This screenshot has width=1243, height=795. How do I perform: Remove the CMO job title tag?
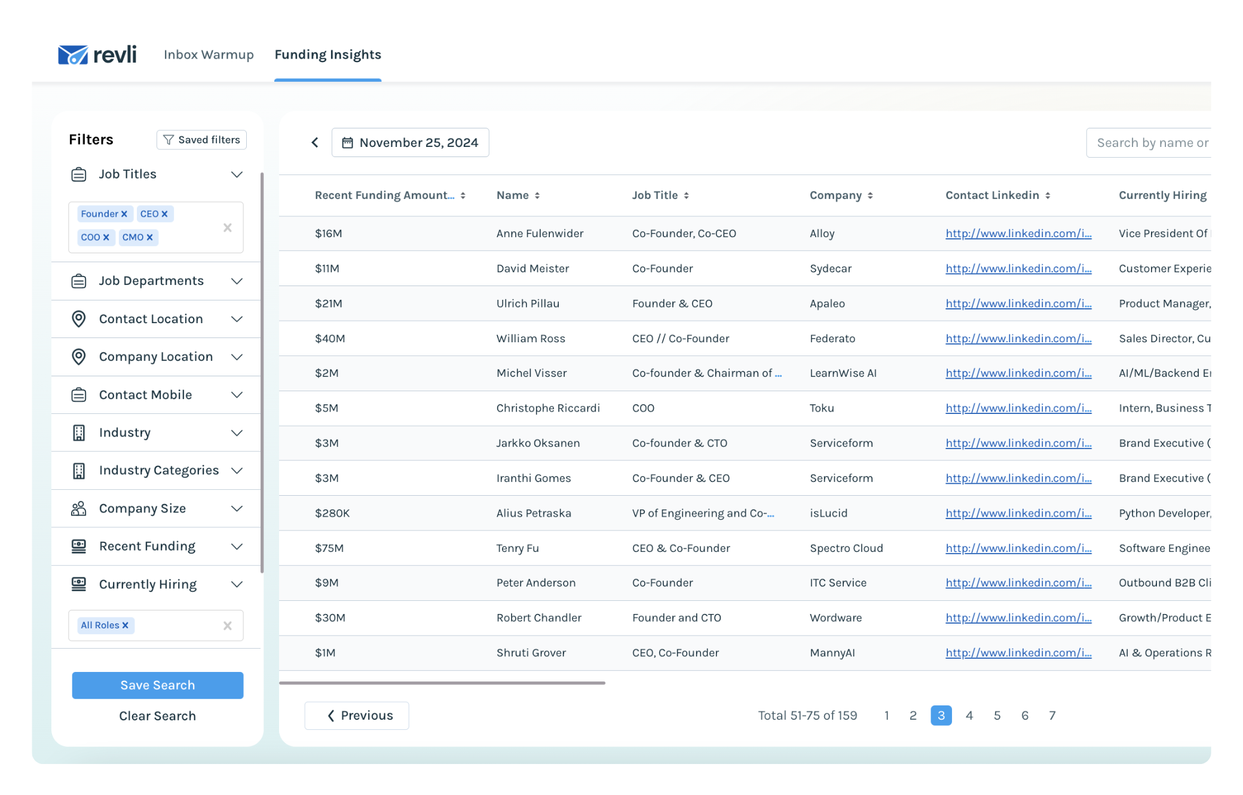(149, 237)
